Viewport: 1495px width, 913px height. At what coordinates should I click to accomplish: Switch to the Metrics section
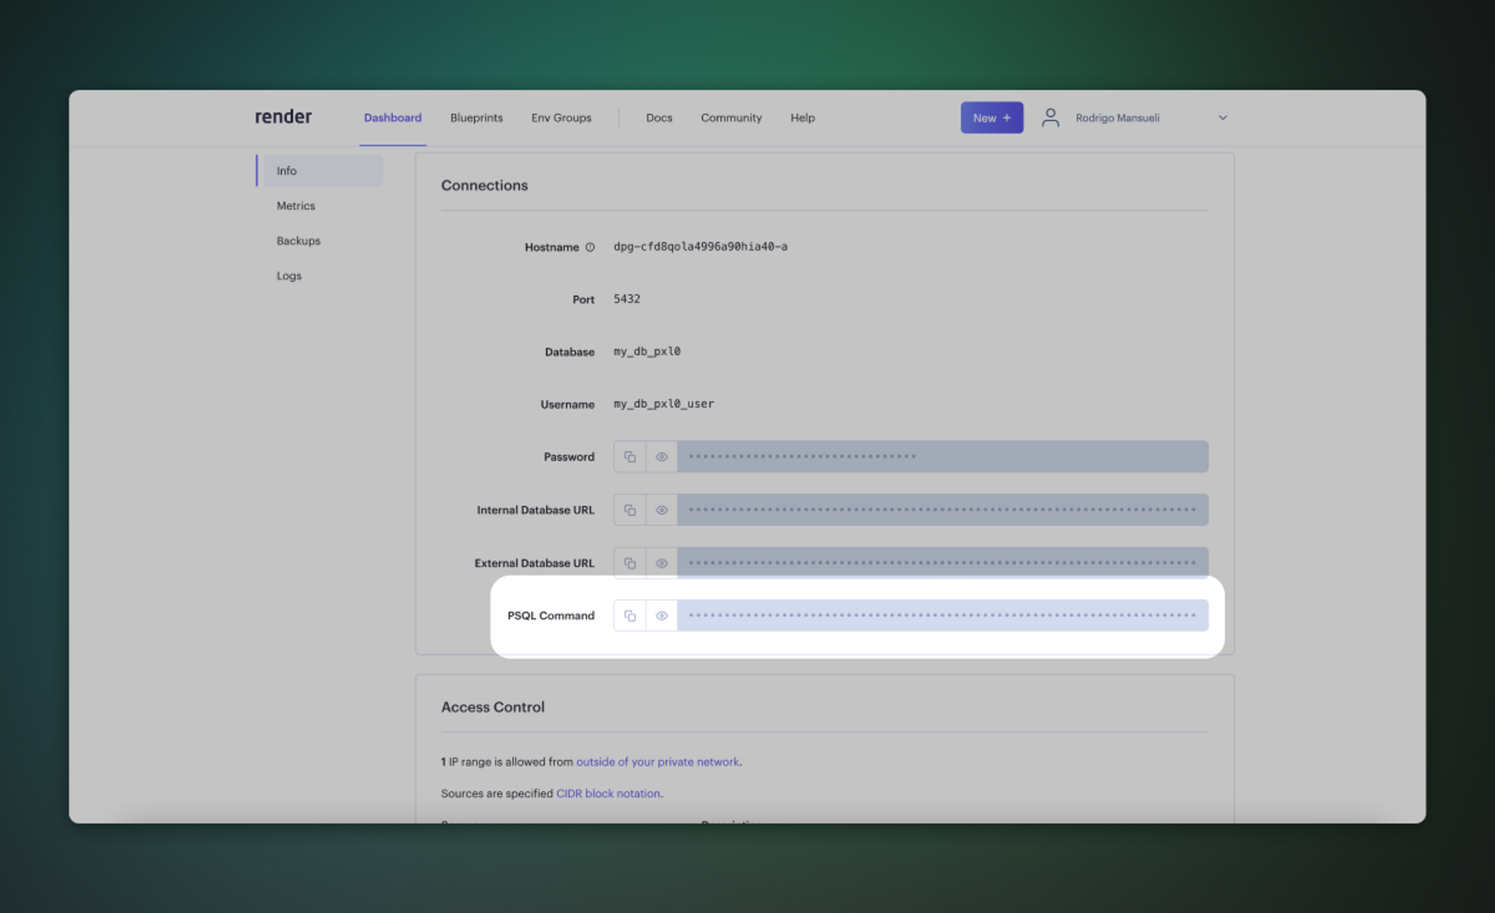295,205
